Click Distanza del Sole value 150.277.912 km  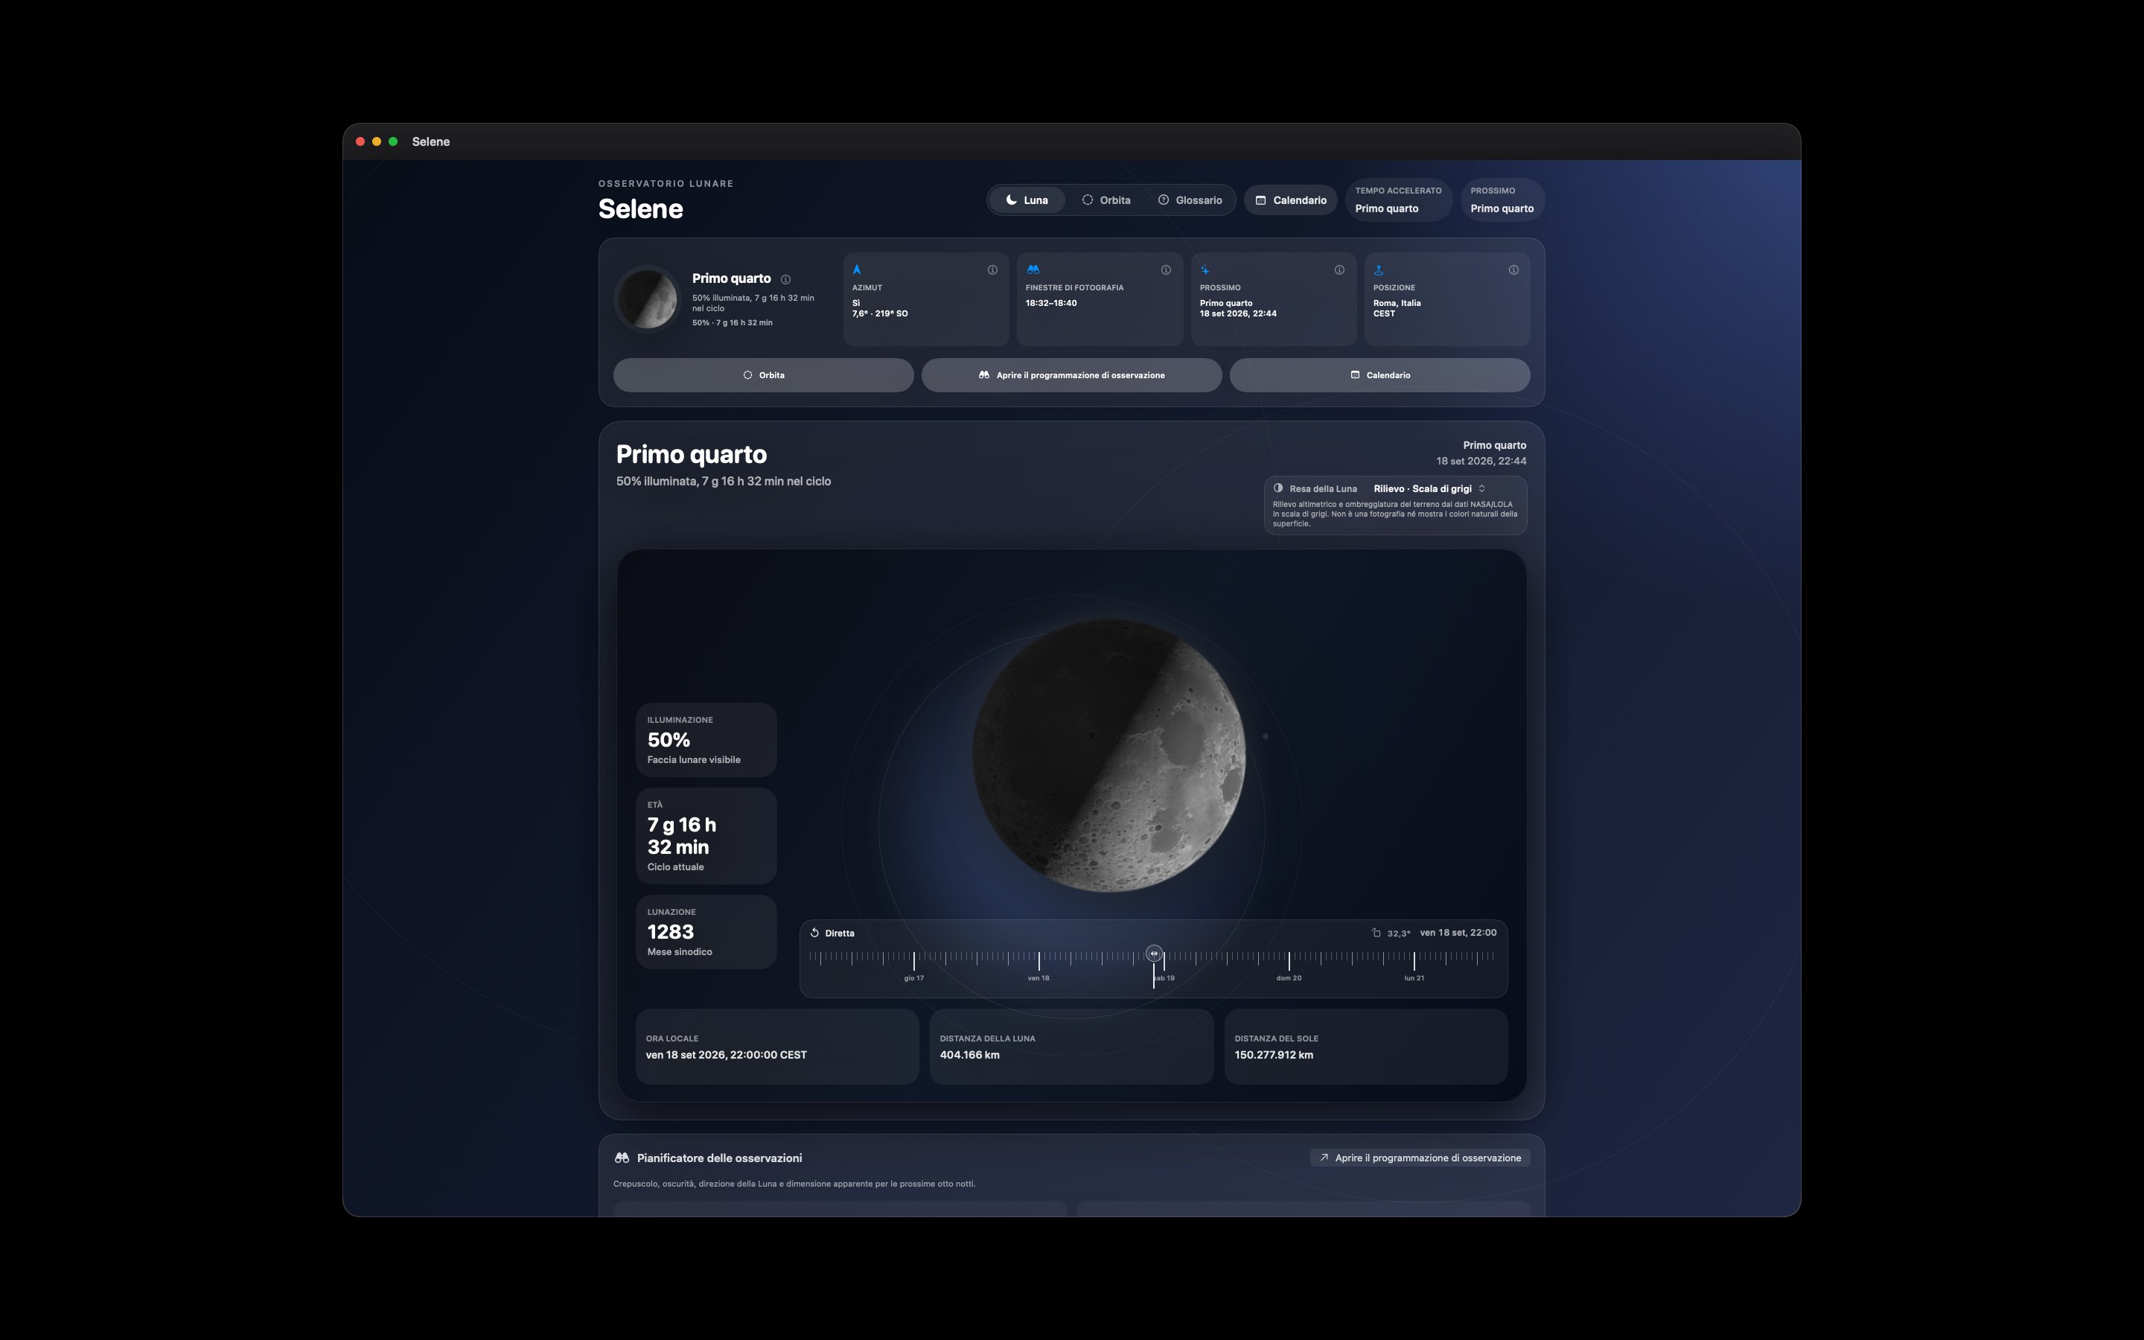(1274, 1055)
